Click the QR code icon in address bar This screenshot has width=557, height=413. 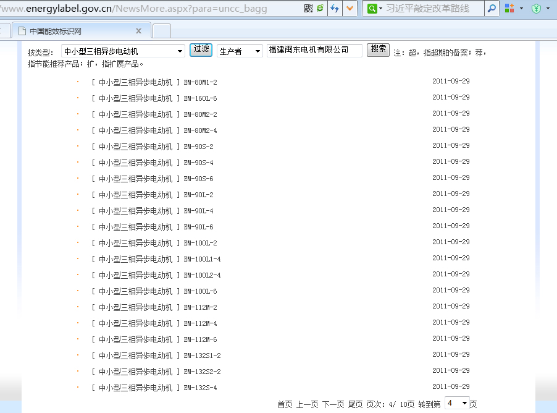coord(308,8)
